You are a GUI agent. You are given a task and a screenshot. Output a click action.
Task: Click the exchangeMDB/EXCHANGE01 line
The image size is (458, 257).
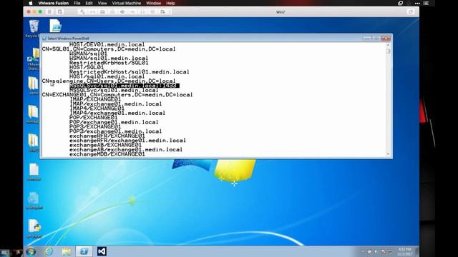tap(107, 154)
